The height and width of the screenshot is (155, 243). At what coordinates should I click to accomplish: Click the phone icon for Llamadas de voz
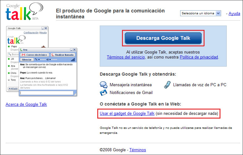168,84
